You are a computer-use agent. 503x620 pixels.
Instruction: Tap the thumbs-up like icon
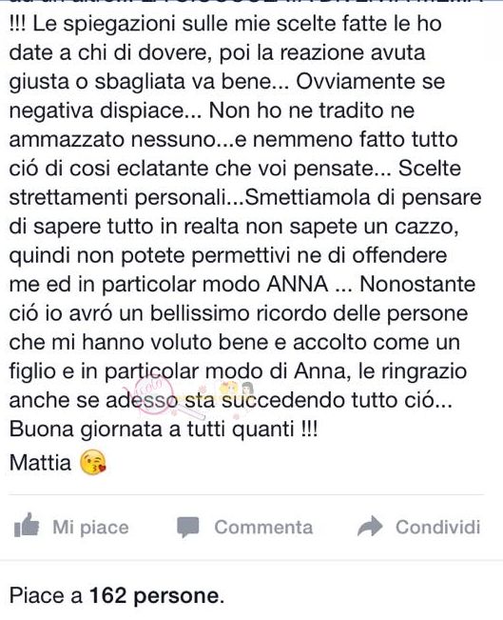coord(27,525)
